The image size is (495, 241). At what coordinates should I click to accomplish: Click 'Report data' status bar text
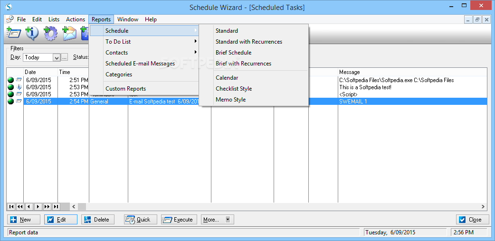click(x=23, y=232)
